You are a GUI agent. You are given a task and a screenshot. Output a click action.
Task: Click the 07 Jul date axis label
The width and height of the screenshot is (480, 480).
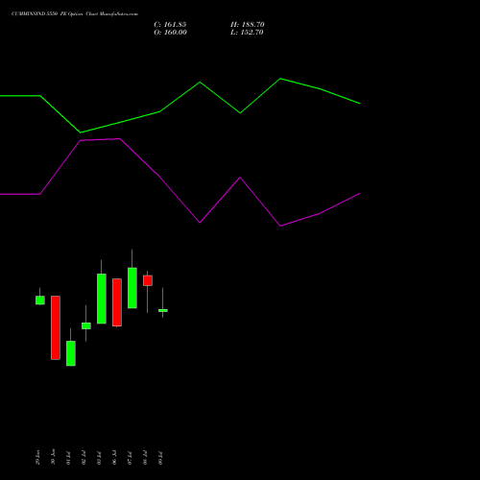(130, 458)
